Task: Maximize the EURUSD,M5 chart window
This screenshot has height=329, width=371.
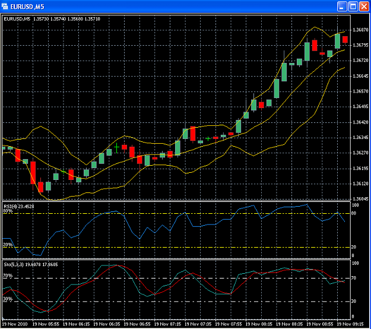Action: [353, 7]
